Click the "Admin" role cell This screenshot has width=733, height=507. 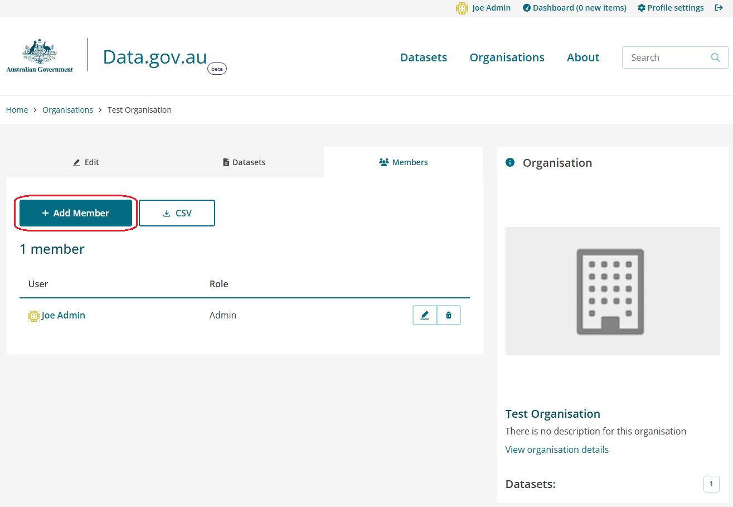(x=223, y=315)
